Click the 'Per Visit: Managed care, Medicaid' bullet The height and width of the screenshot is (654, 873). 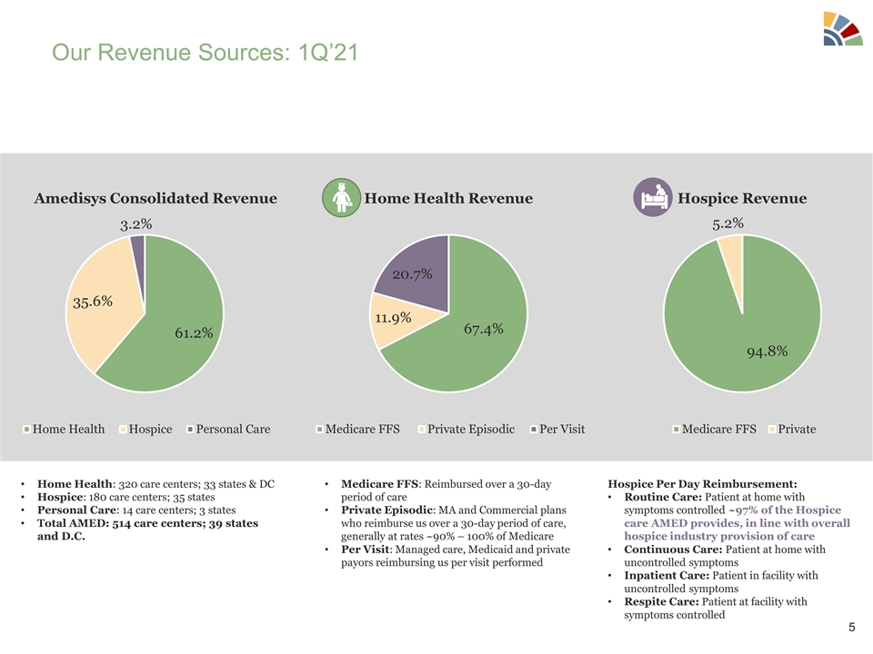(x=456, y=556)
